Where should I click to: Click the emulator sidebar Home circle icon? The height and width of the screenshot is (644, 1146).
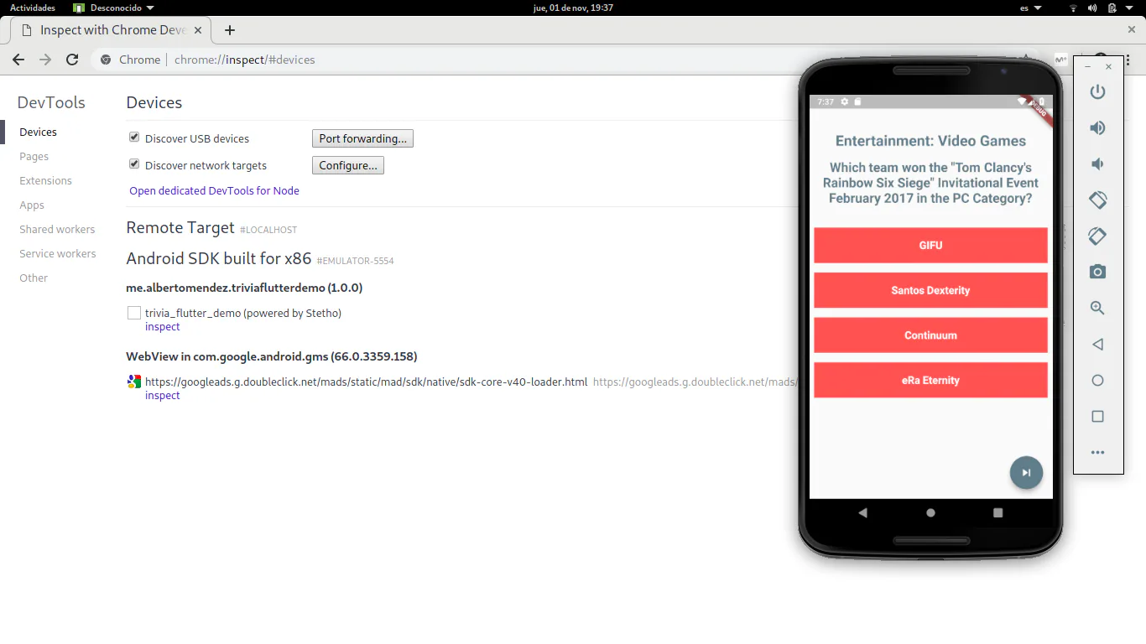(1097, 380)
